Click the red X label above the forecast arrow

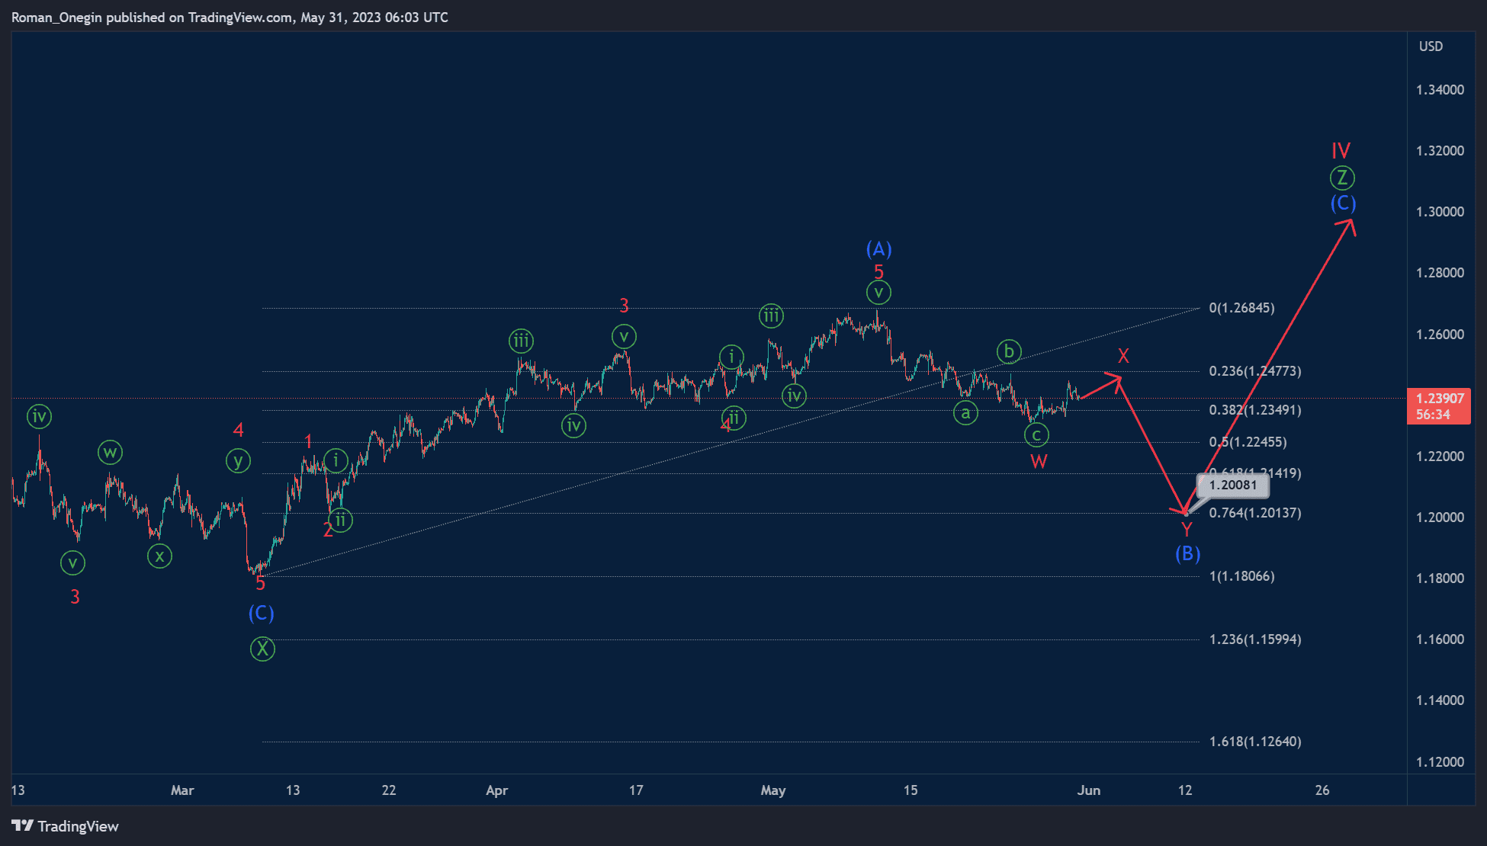click(x=1123, y=356)
